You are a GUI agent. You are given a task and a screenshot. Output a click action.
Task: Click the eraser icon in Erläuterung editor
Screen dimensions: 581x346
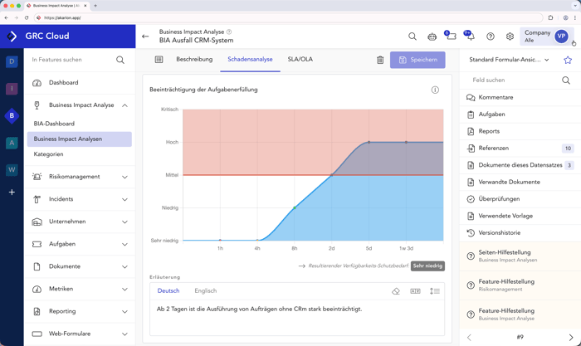click(396, 291)
